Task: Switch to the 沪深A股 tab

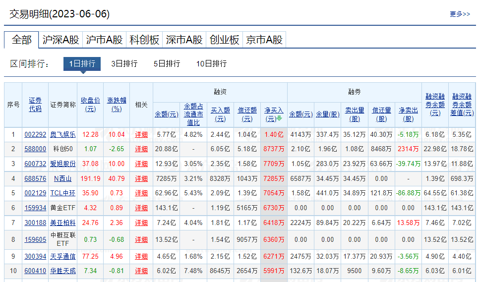Action: (60, 40)
